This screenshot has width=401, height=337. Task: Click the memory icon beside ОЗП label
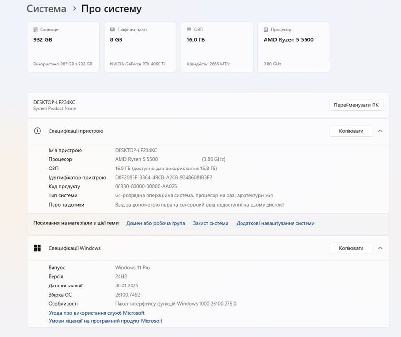(189, 30)
